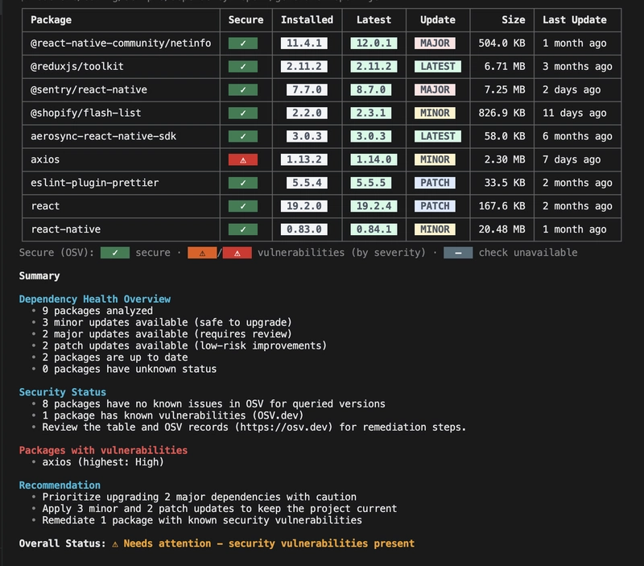Click the MAJOR update badge for netinfo
Image resolution: width=644 pixels, height=566 pixels.
(435, 43)
